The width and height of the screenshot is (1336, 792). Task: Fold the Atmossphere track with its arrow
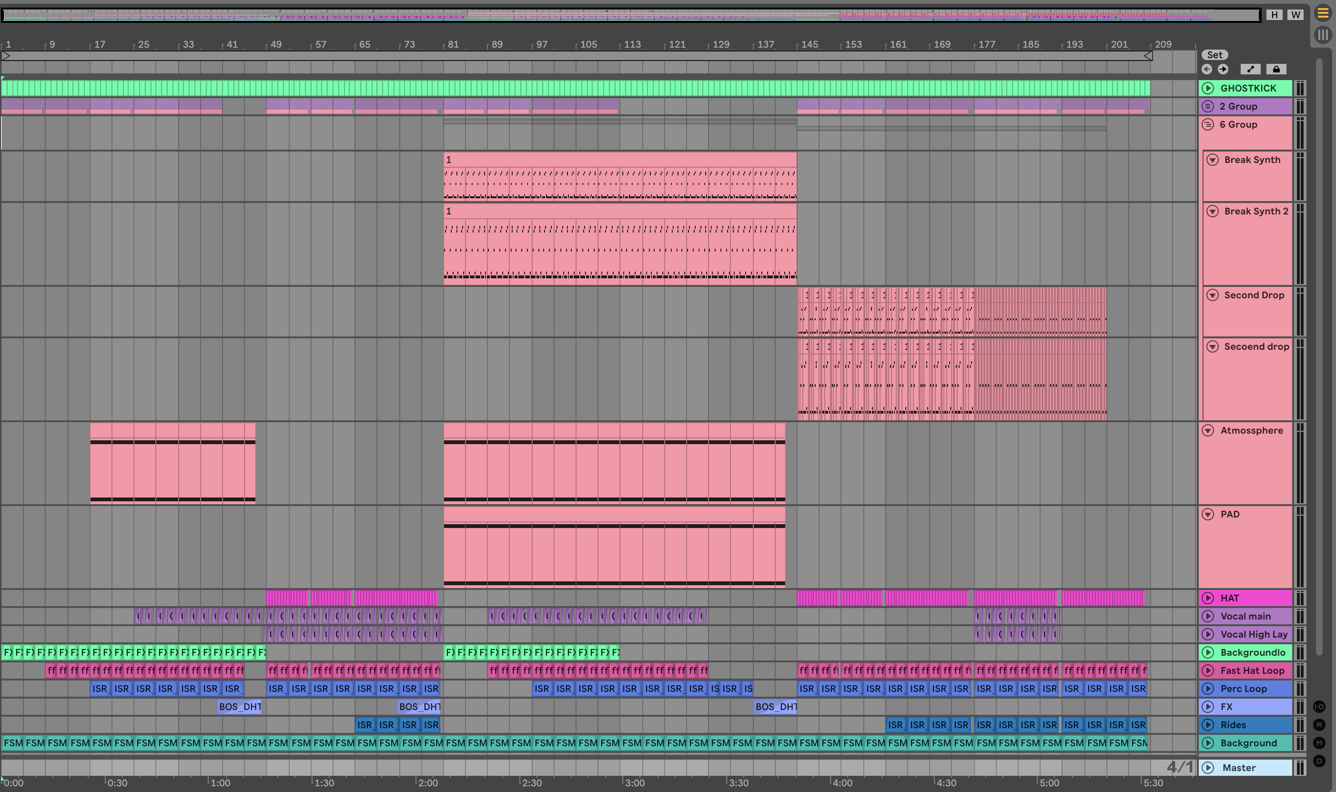(x=1208, y=431)
